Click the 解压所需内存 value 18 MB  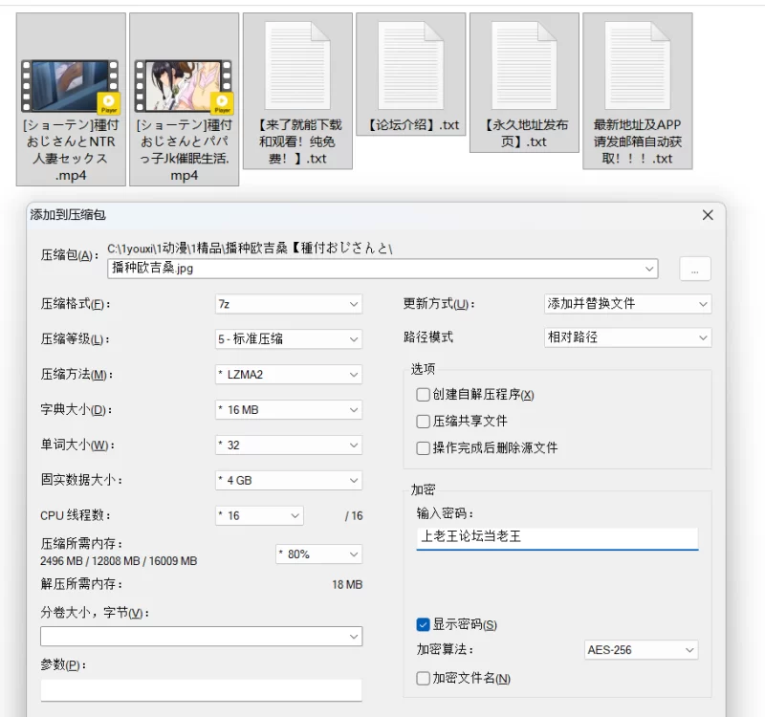(x=347, y=584)
